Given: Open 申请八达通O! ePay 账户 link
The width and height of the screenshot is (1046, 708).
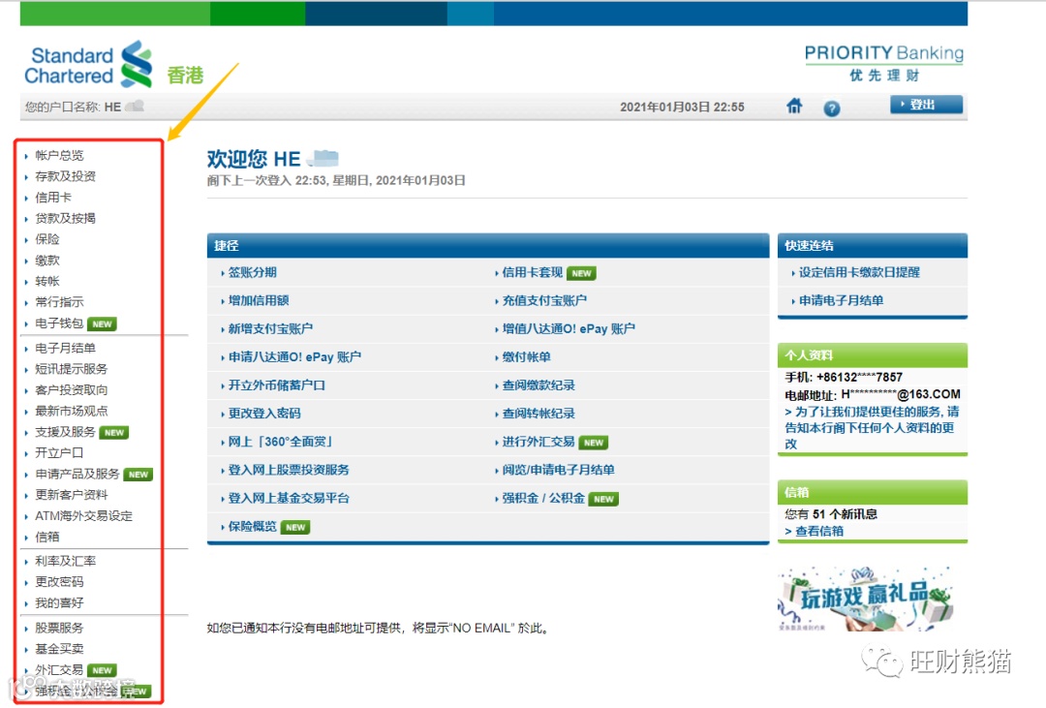Looking at the screenshot, I should click(294, 357).
